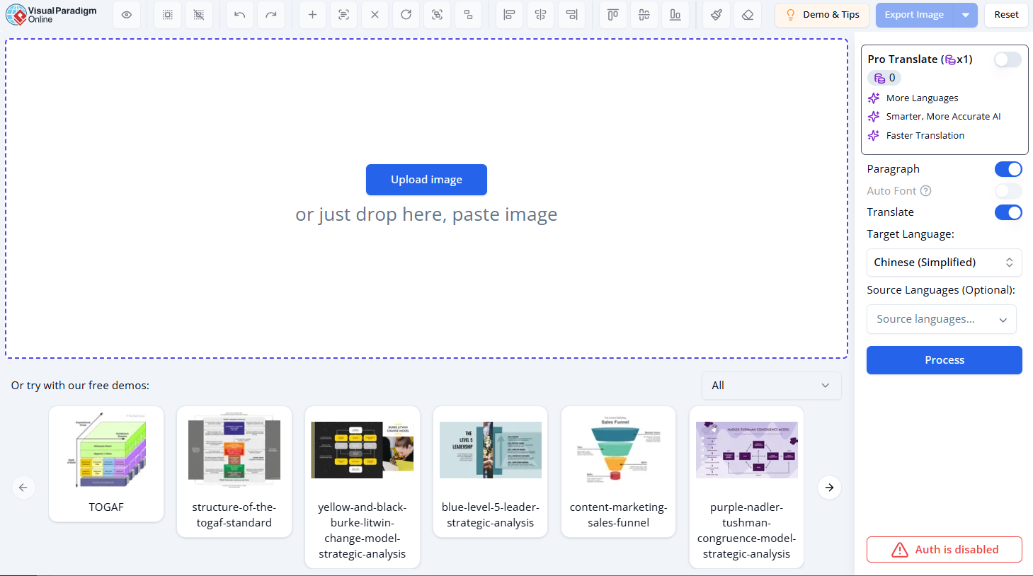Select the add text region tool

(312, 15)
